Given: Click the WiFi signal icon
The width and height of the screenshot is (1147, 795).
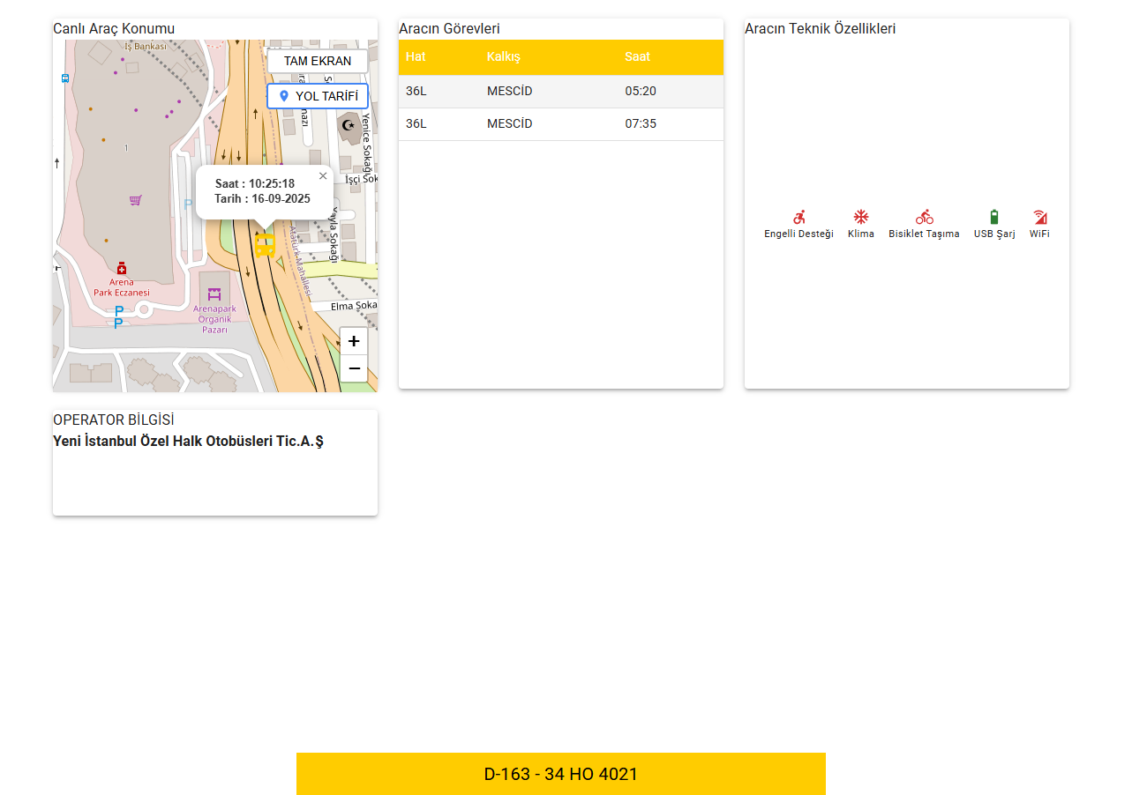Looking at the screenshot, I should tap(1039, 217).
